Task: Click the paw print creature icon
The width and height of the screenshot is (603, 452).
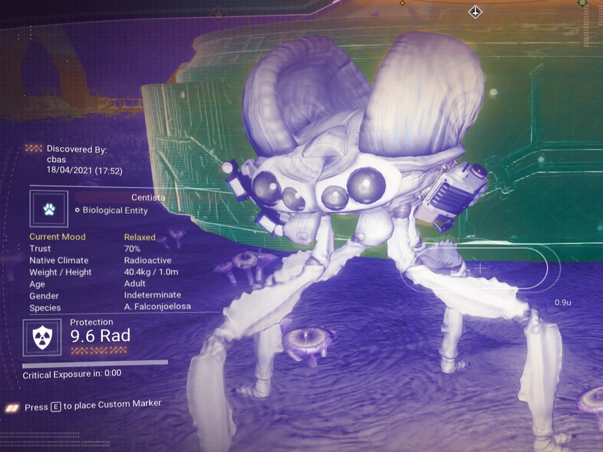Action: click(49, 209)
